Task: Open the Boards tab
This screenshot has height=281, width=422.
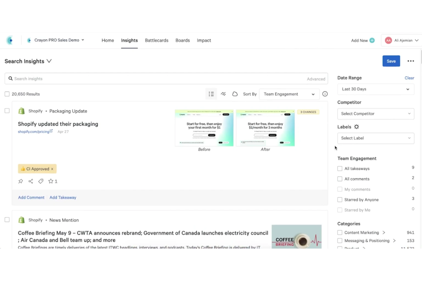Action: [x=183, y=40]
